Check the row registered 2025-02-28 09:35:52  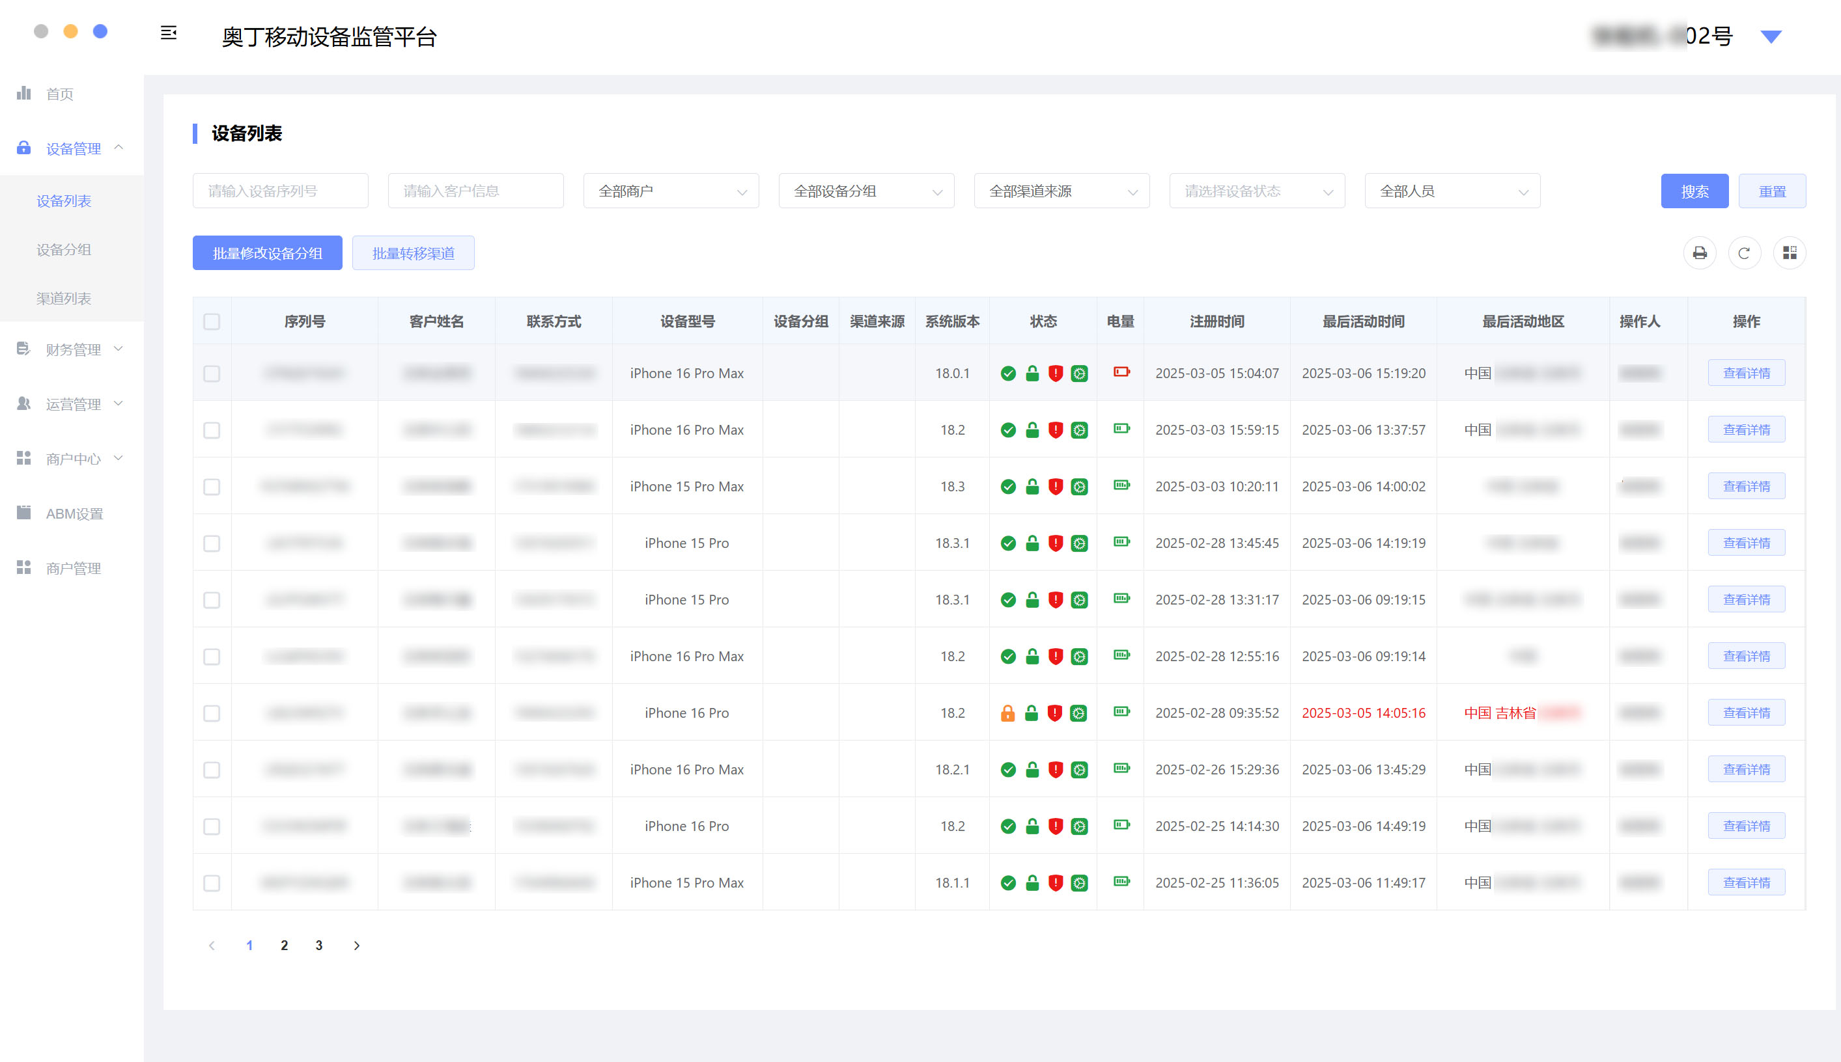coord(212,713)
